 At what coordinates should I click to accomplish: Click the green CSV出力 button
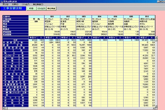[x=41, y=9]
